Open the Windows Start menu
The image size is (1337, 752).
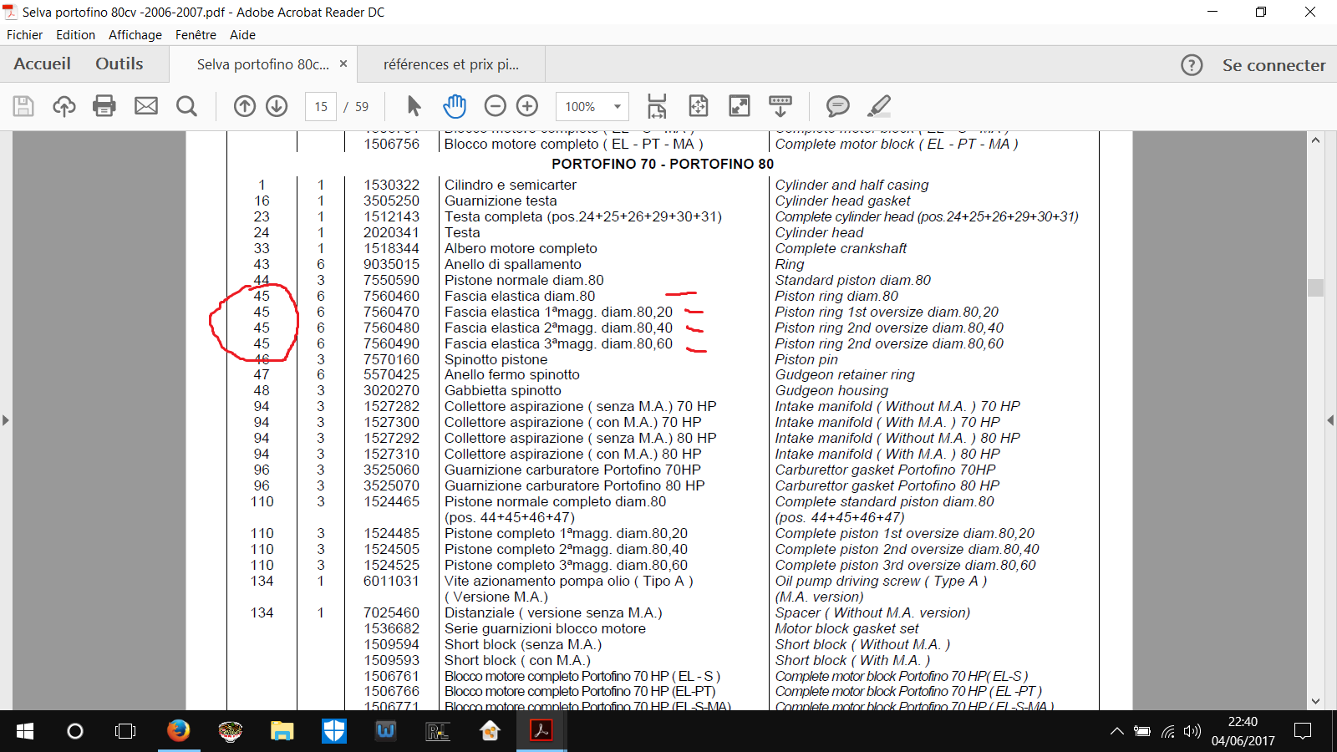(x=25, y=731)
